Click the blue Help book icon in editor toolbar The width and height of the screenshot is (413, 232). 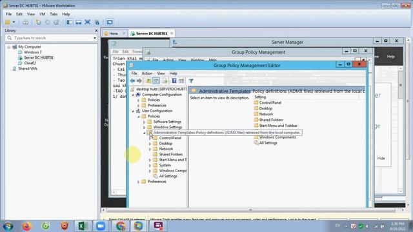coord(174,81)
